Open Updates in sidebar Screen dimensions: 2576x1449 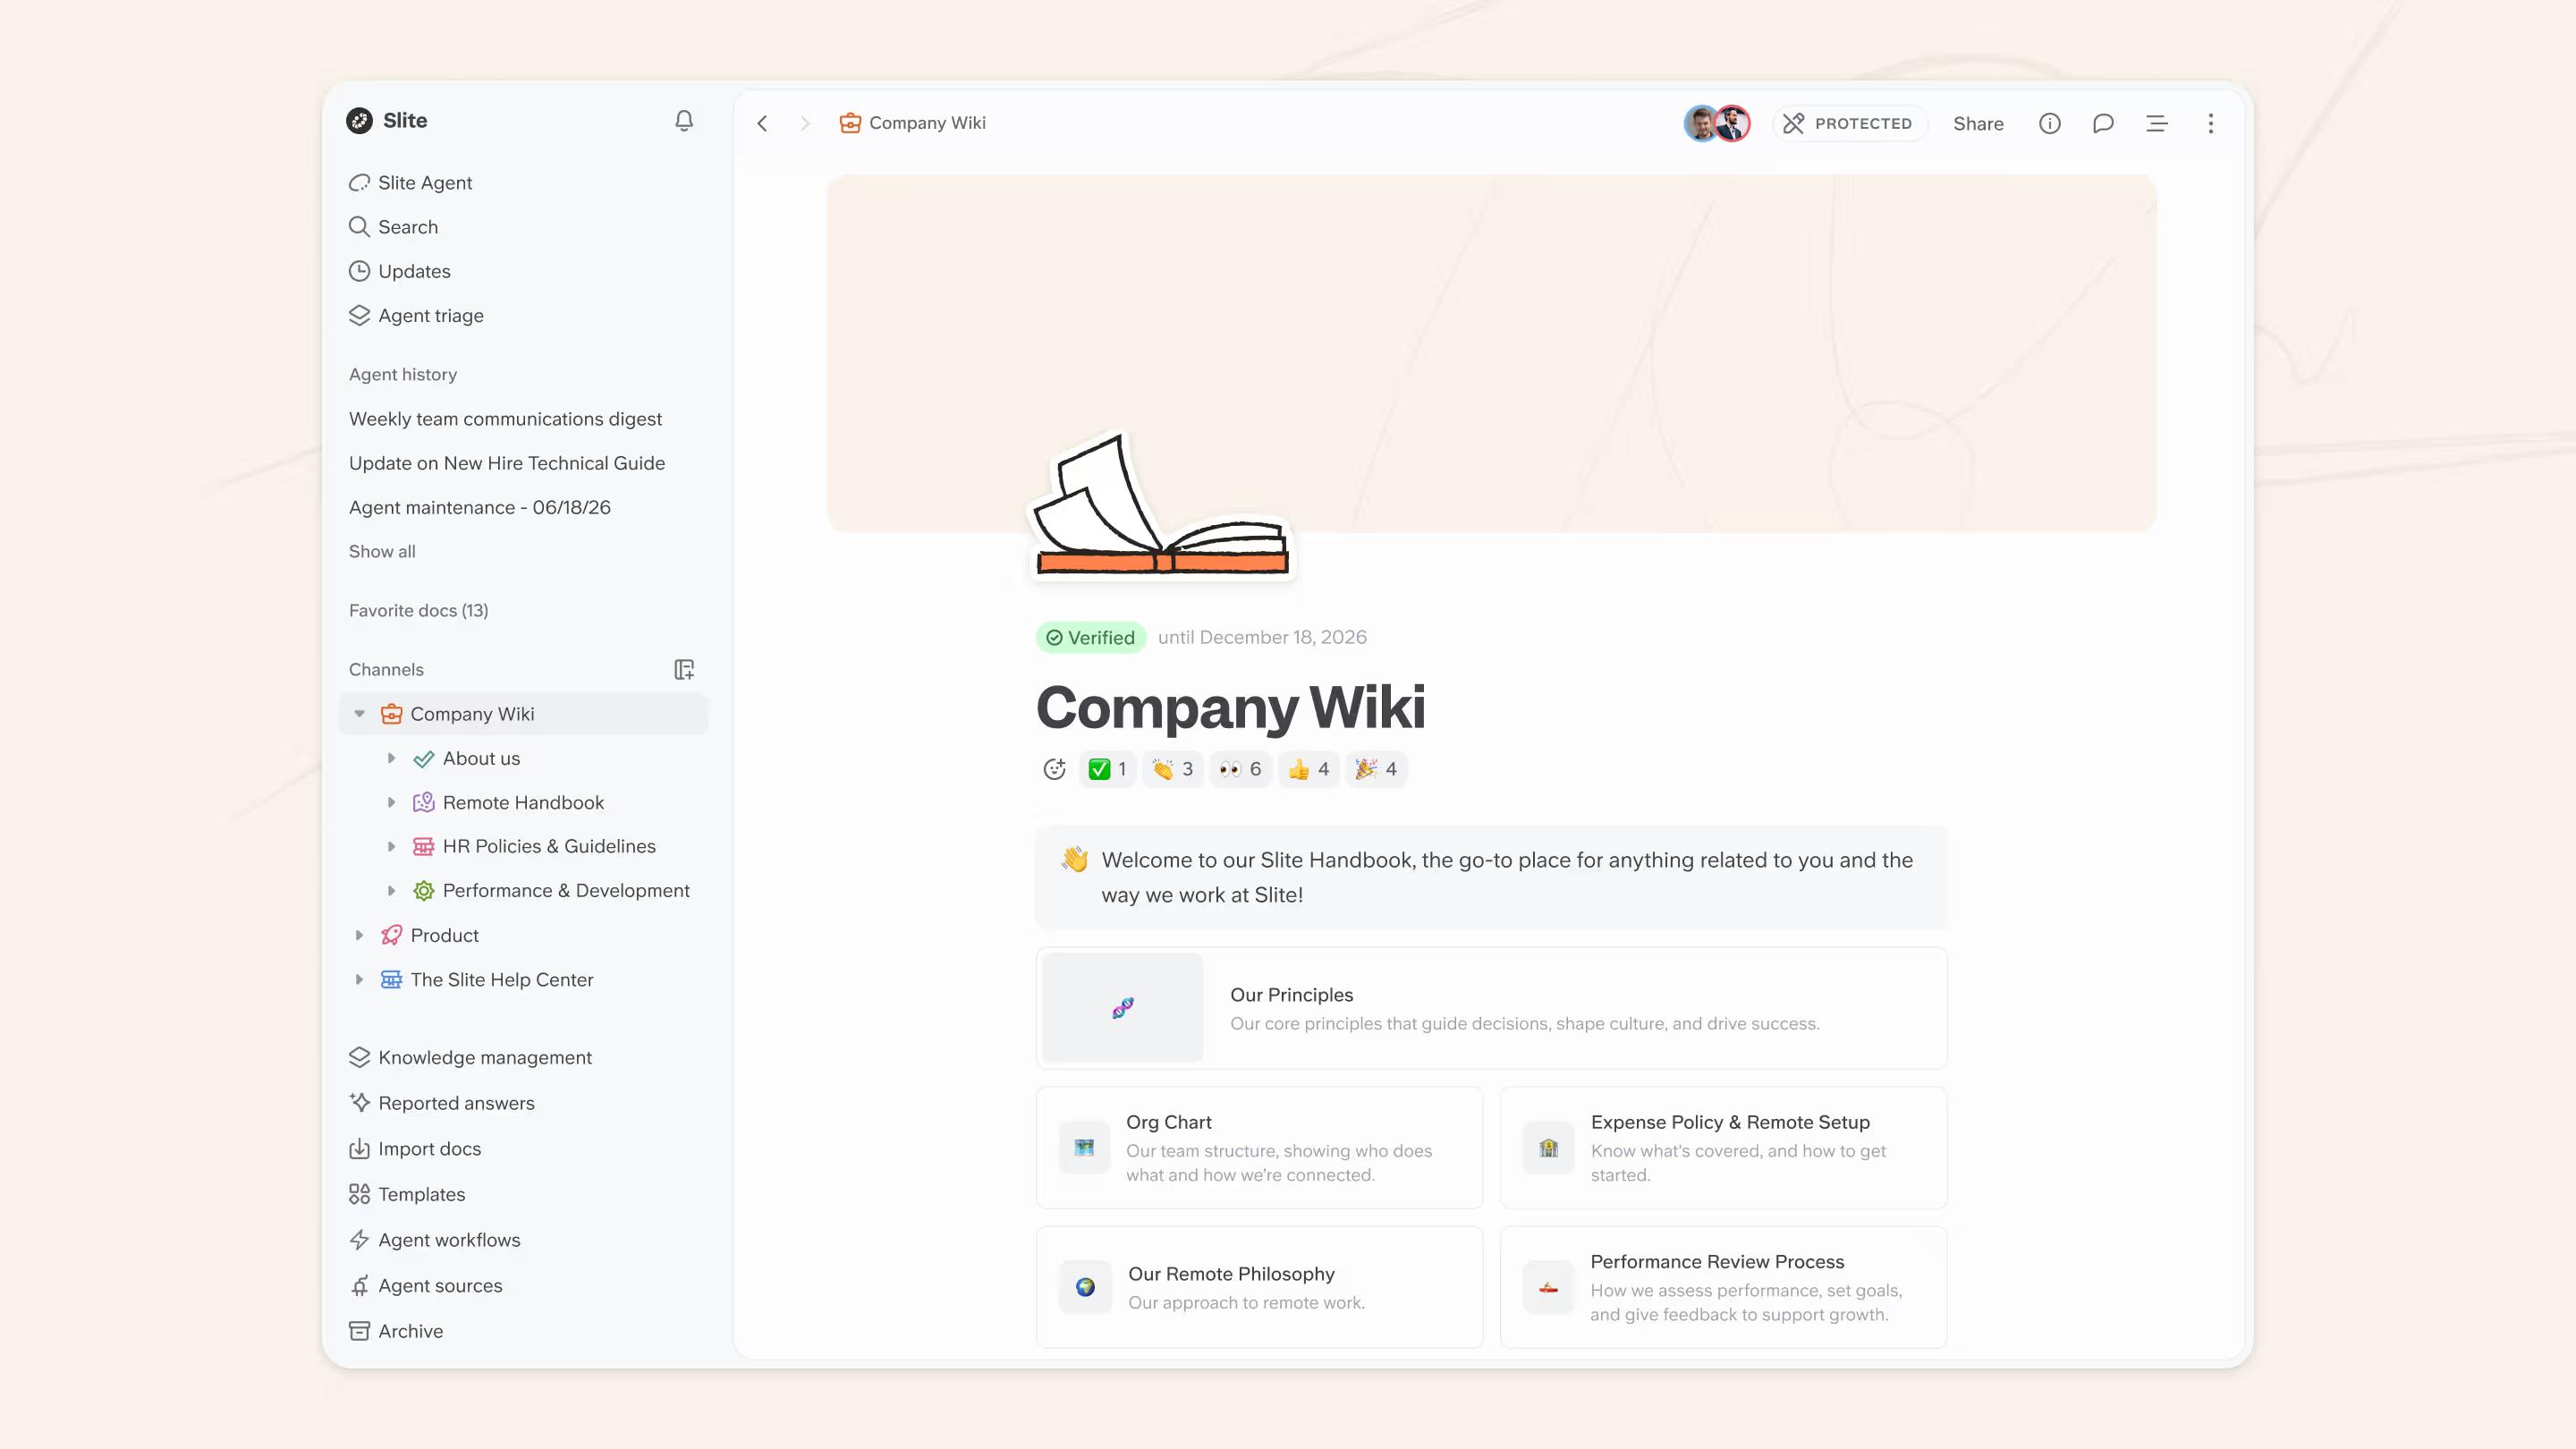[x=523, y=271]
